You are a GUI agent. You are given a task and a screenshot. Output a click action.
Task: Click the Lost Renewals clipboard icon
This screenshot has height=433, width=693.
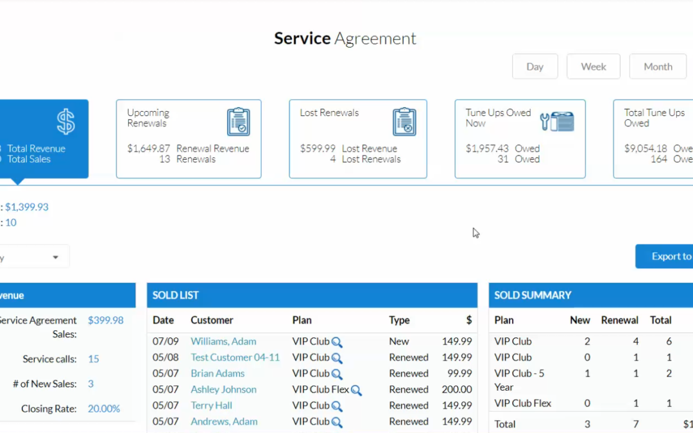[x=406, y=121]
